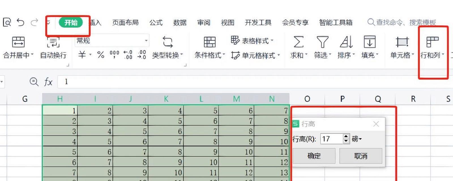Select column K header

click(166, 99)
